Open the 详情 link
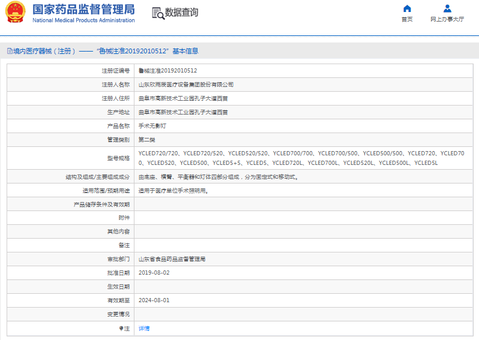This screenshot has width=479, height=340. coord(144,329)
